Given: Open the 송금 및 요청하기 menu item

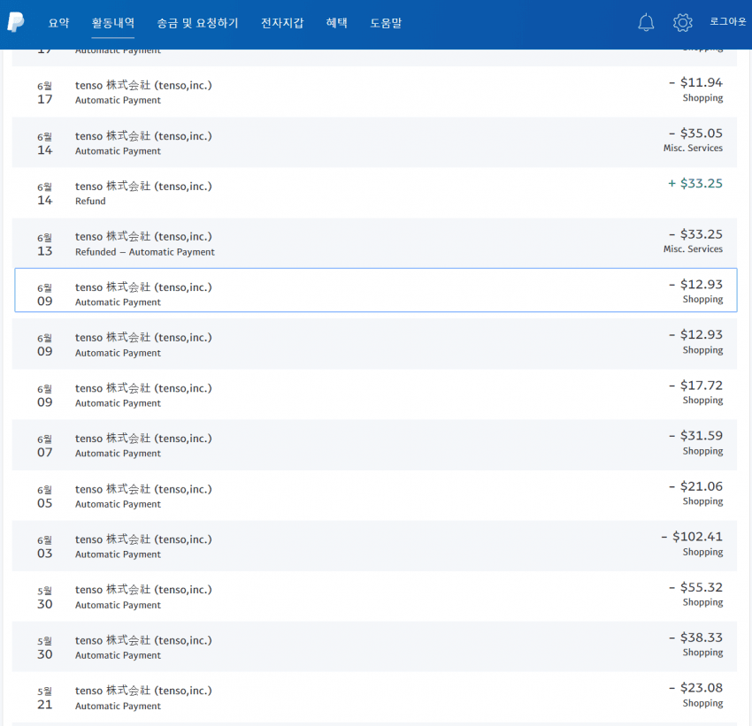Looking at the screenshot, I should (197, 22).
